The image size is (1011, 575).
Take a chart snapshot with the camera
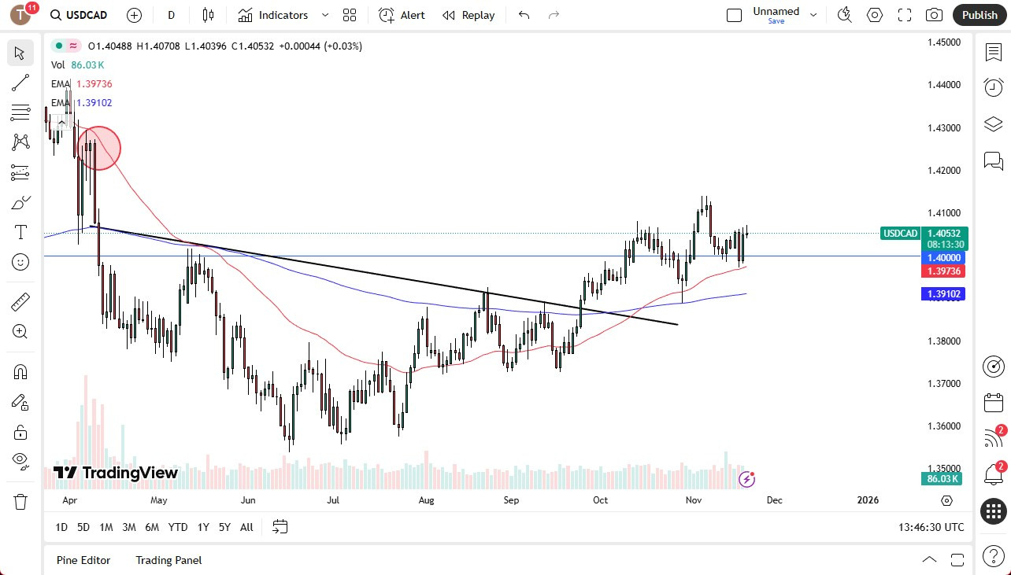934,14
